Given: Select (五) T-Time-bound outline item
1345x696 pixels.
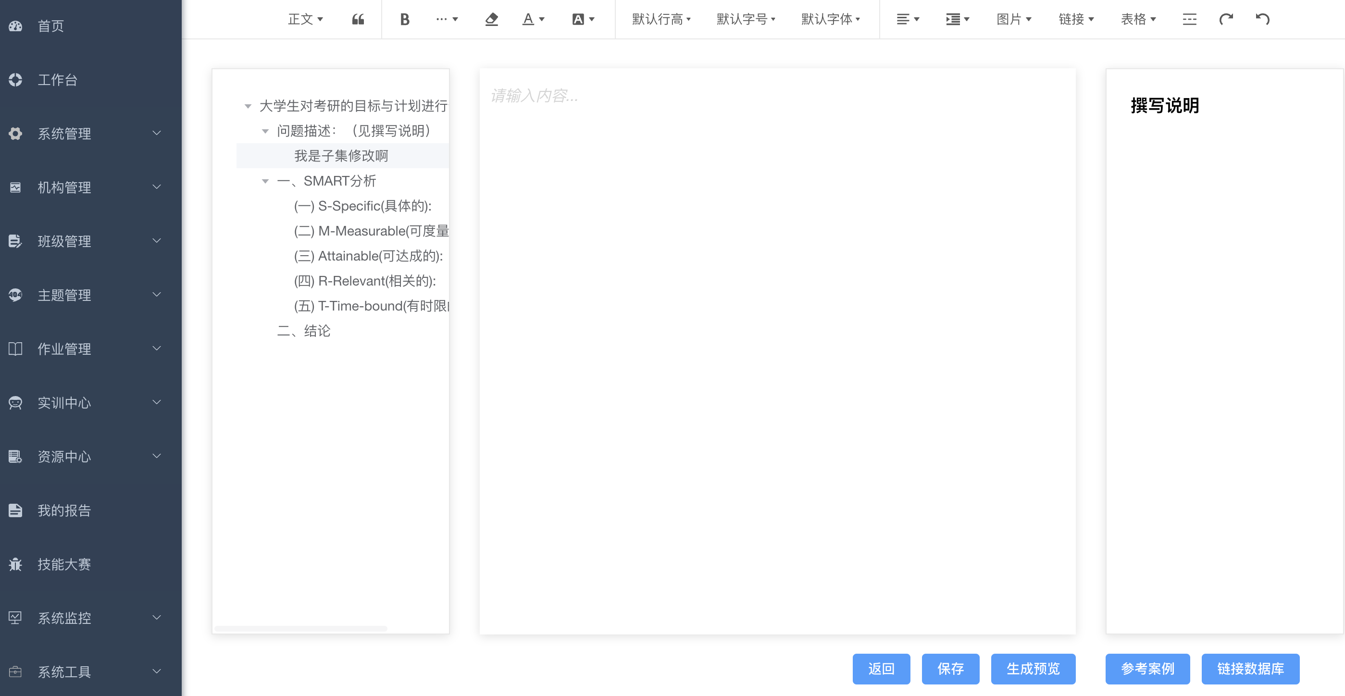Looking at the screenshot, I should 371,306.
